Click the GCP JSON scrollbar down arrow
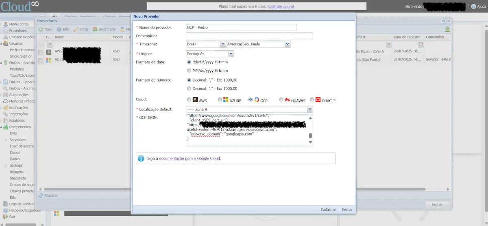488x226 pixels. click(x=311, y=142)
